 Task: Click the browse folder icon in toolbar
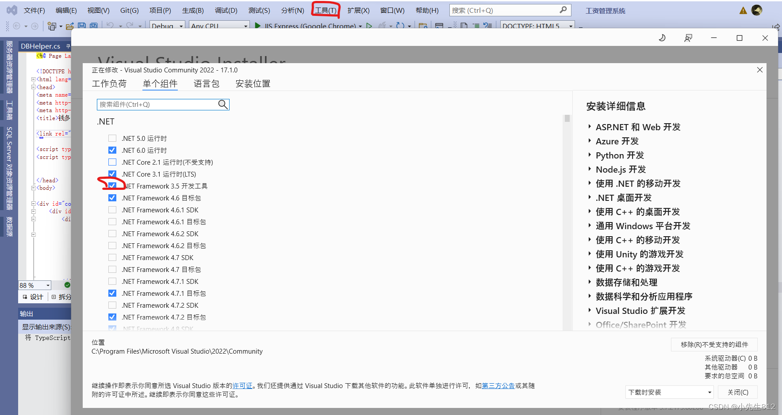(x=423, y=26)
